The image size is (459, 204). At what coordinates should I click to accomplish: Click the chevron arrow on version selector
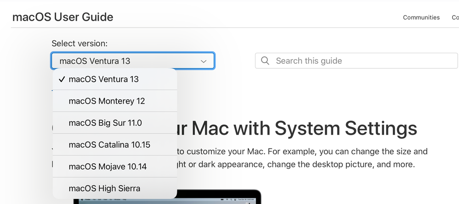pyautogui.click(x=204, y=61)
